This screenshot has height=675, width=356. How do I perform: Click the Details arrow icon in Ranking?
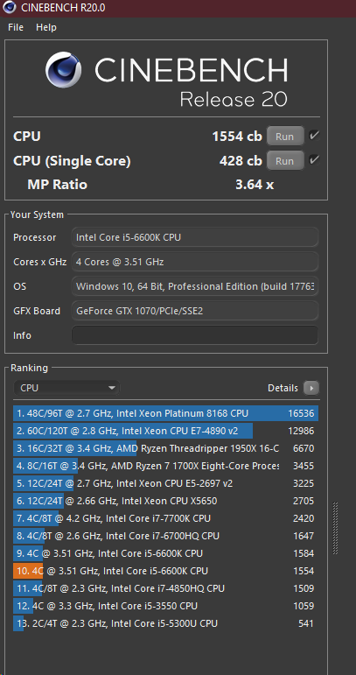[311, 388]
